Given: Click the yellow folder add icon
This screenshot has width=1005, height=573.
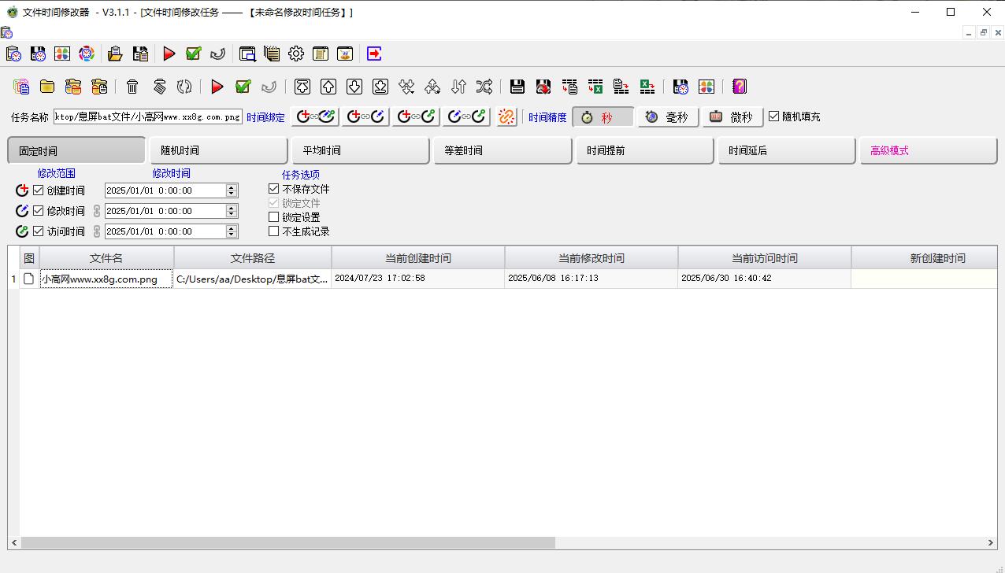Looking at the screenshot, I should pyautogui.click(x=47, y=87).
